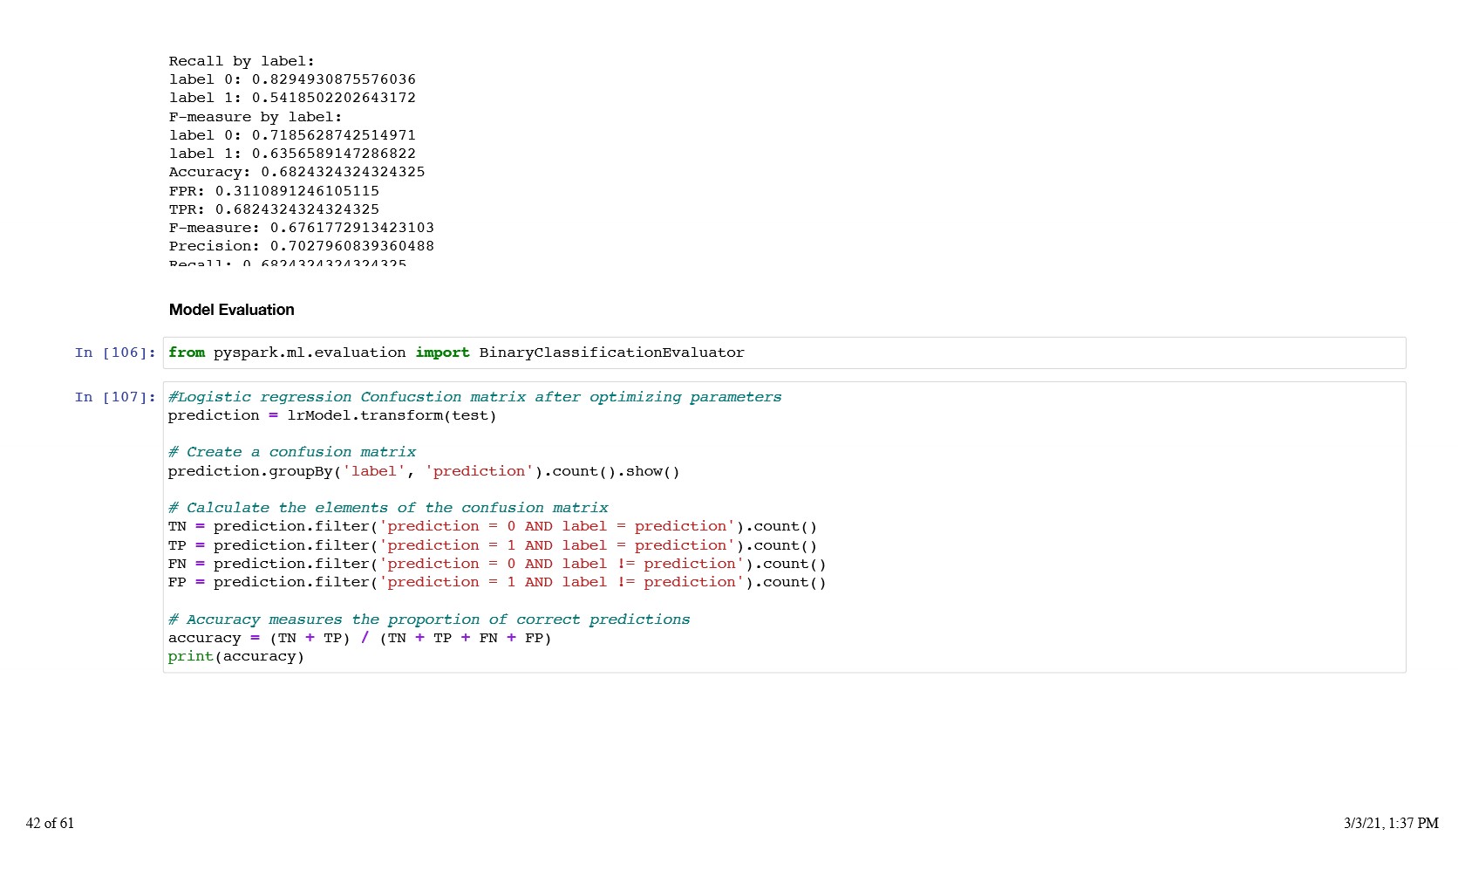Click the Precision 0.7027 output line
This screenshot has width=1465, height=890.
pyautogui.click(x=301, y=246)
